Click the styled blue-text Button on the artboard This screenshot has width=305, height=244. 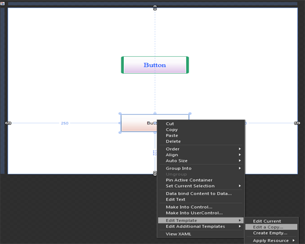click(x=155, y=65)
